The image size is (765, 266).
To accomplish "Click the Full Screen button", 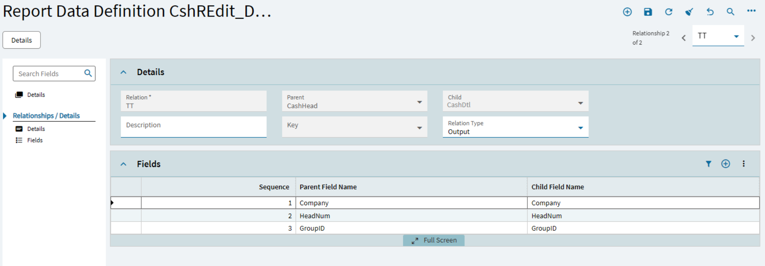I will click(x=434, y=240).
